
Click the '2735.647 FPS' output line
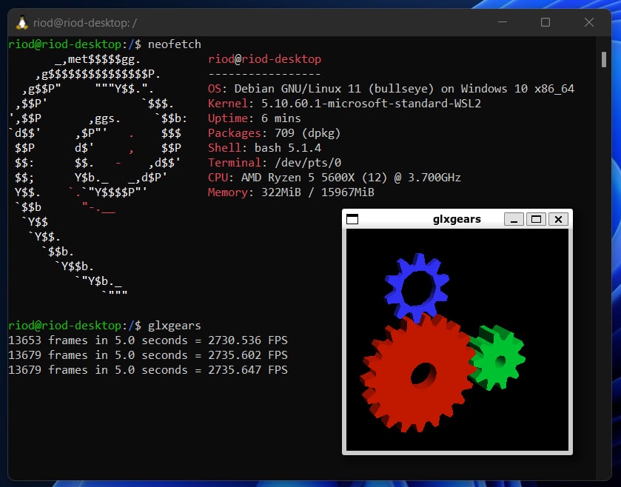tap(148, 370)
